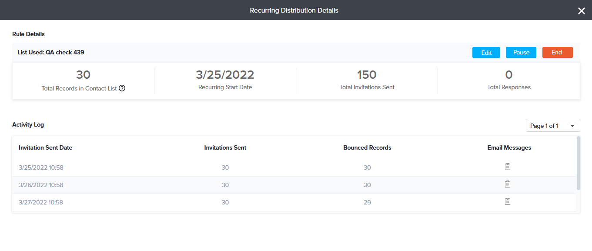Click the Total Invitations Sent value 150
The width and height of the screenshot is (592, 251).
pos(367,75)
